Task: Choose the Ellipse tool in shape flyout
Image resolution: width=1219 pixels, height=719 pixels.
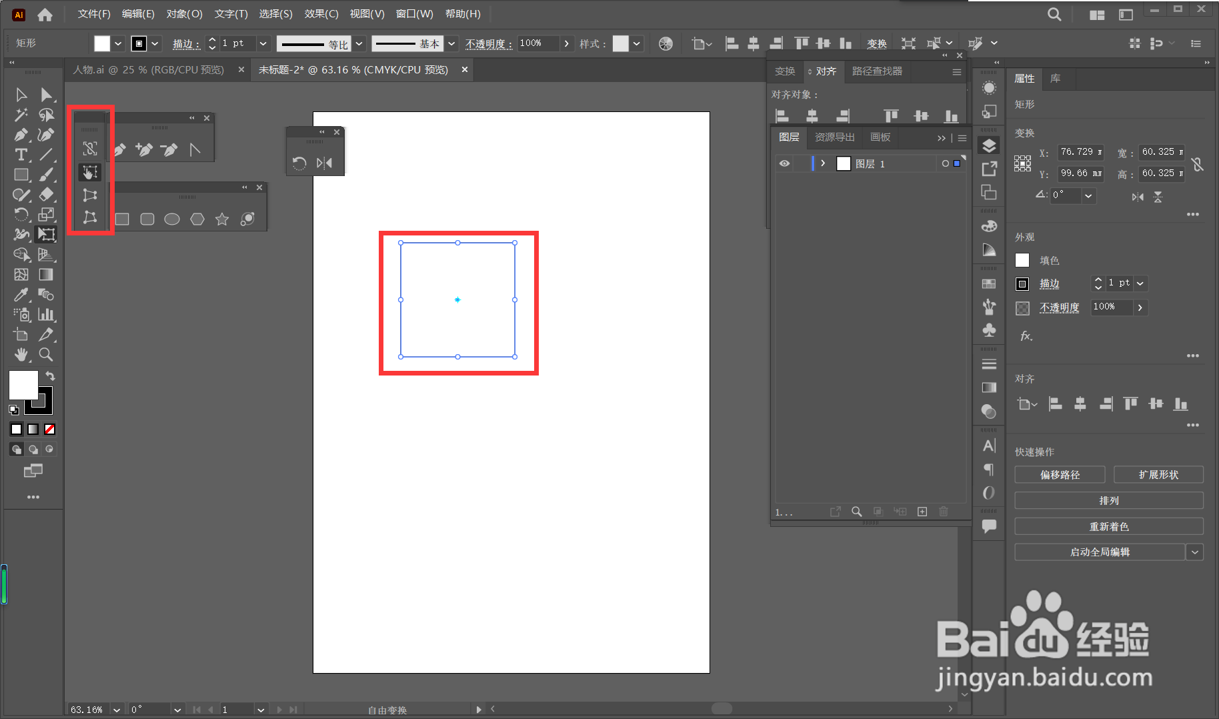Action: [172, 219]
